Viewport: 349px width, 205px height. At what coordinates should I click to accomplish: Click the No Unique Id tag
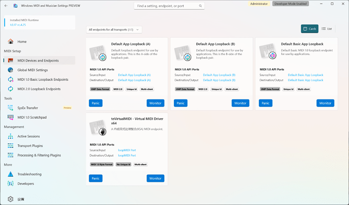pos(123,165)
